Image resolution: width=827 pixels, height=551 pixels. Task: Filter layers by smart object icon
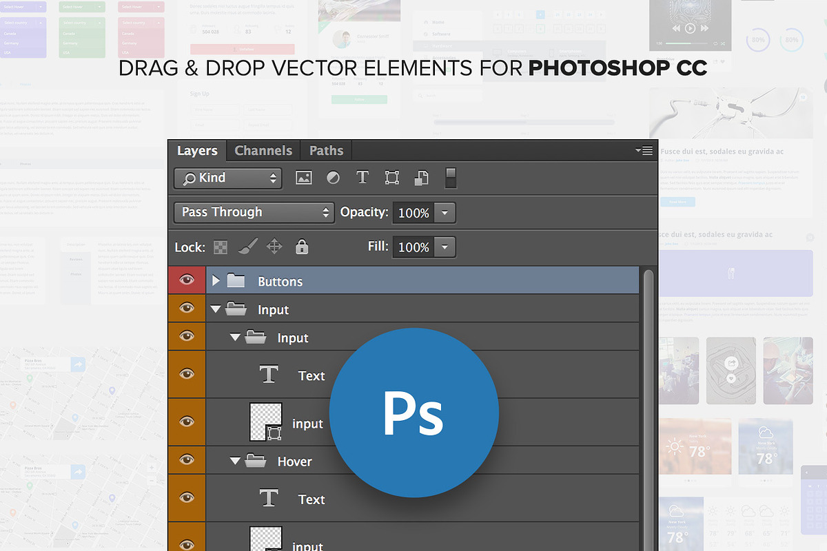pos(421,178)
